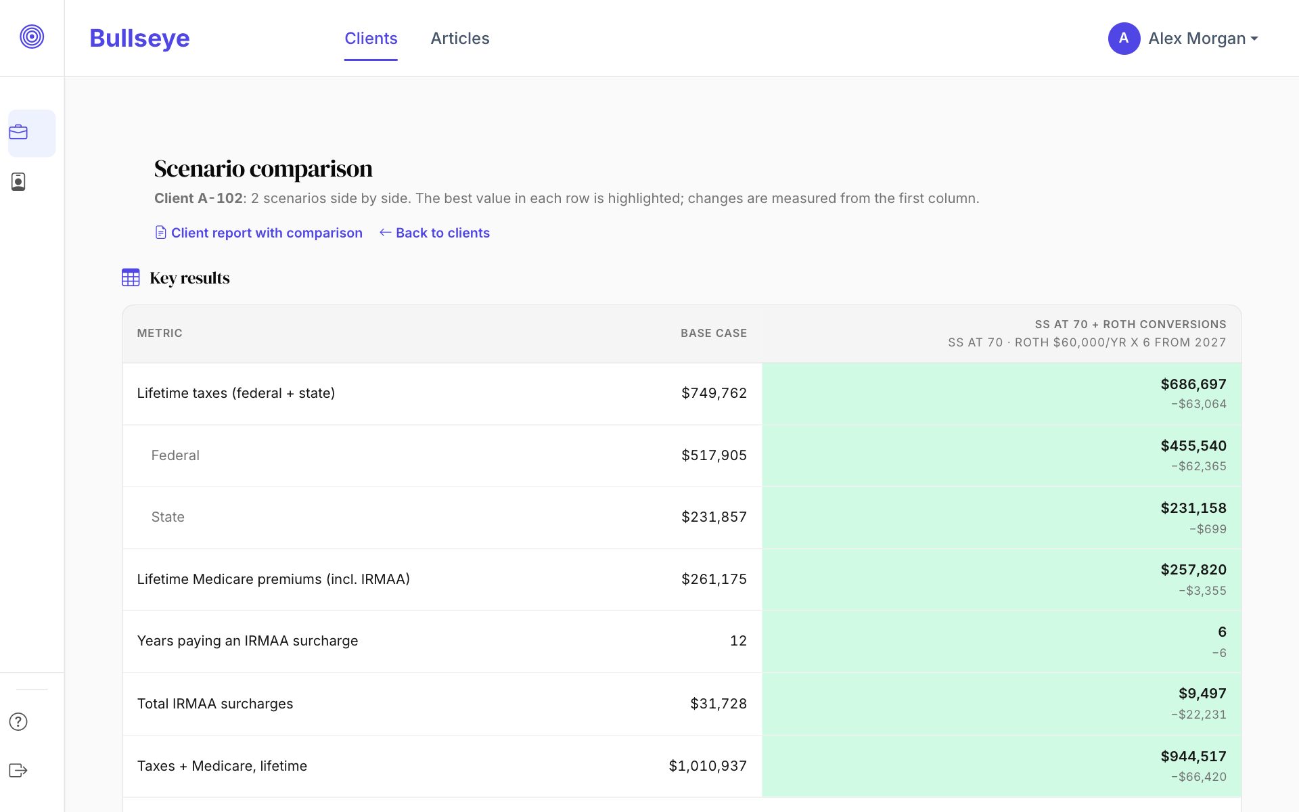
Task: Switch to the Clients tab
Action: [x=371, y=39]
